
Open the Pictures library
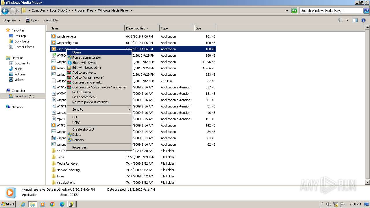point(20,74)
